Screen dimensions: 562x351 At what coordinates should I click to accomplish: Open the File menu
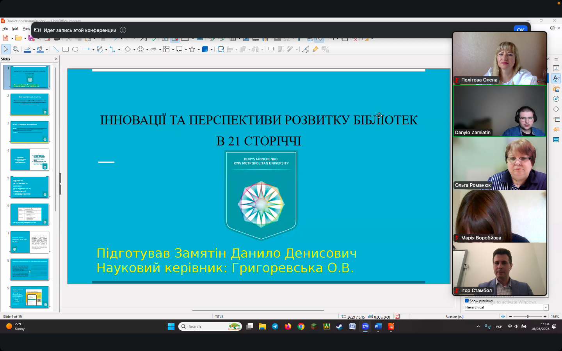pos(5,28)
